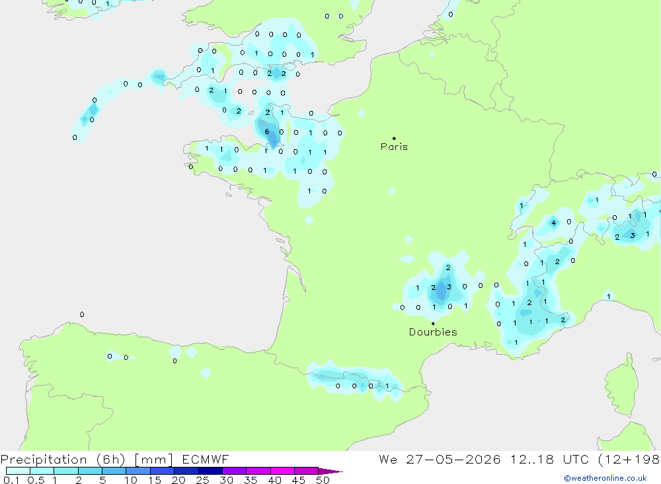This screenshot has width=661, height=484.
Task: Click the precipitation value 6 near Normandy
Action: (x=267, y=132)
